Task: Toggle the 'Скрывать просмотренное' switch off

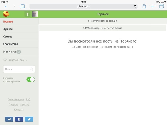Action: 31,80
